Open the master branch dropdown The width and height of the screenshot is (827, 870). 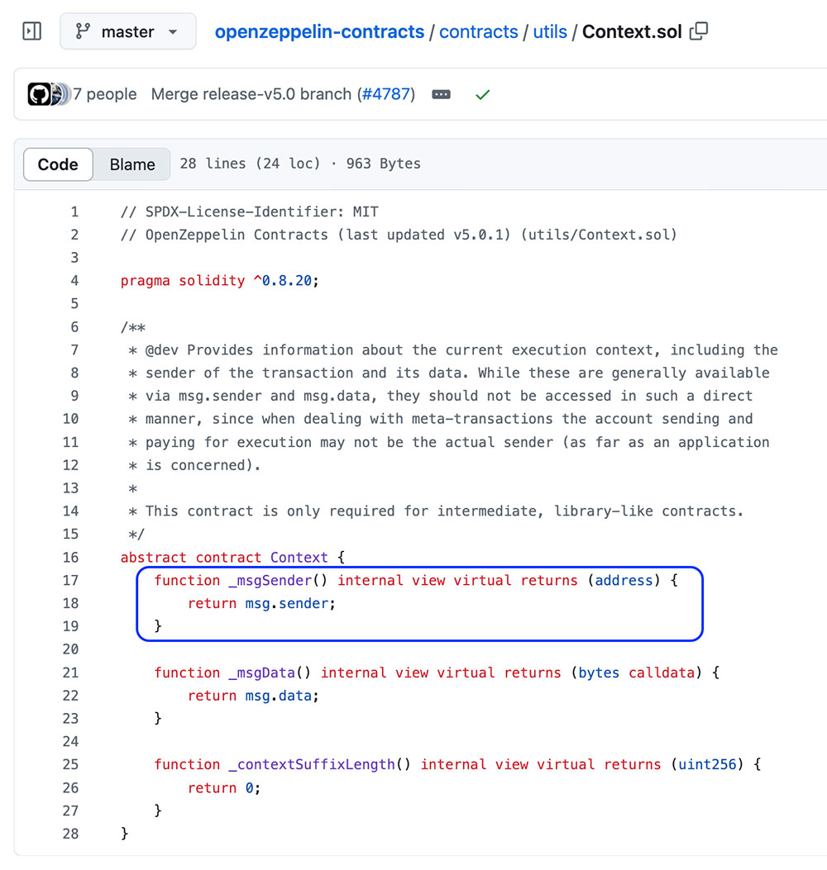pos(127,31)
